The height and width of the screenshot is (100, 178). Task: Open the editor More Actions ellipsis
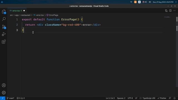pos(174,11)
